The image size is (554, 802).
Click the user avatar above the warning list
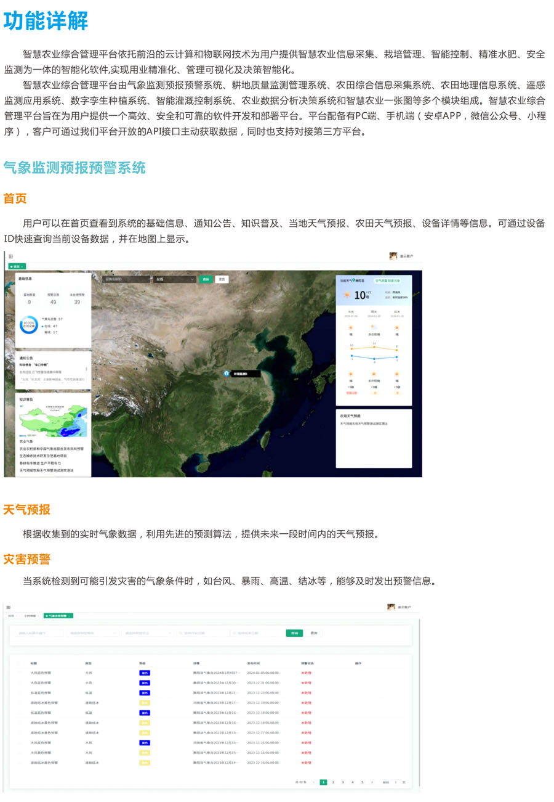[x=391, y=607]
